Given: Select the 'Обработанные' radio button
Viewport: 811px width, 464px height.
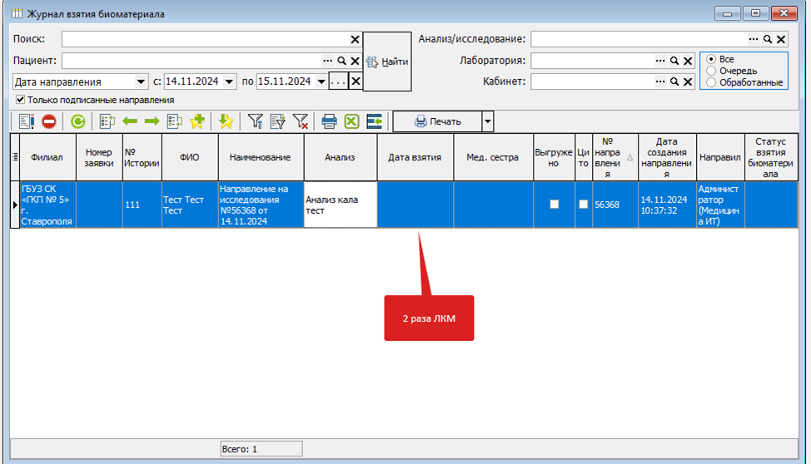Looking at the screenshot, I should pyautogui.click(x=711, y=82).
